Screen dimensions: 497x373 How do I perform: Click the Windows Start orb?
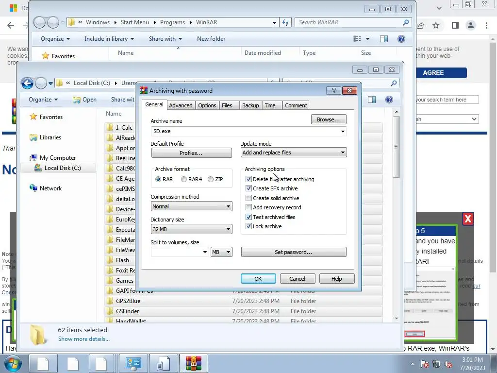(13, 363)
